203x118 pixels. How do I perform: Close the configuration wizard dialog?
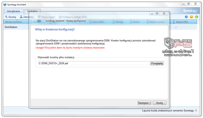point(164,13)
